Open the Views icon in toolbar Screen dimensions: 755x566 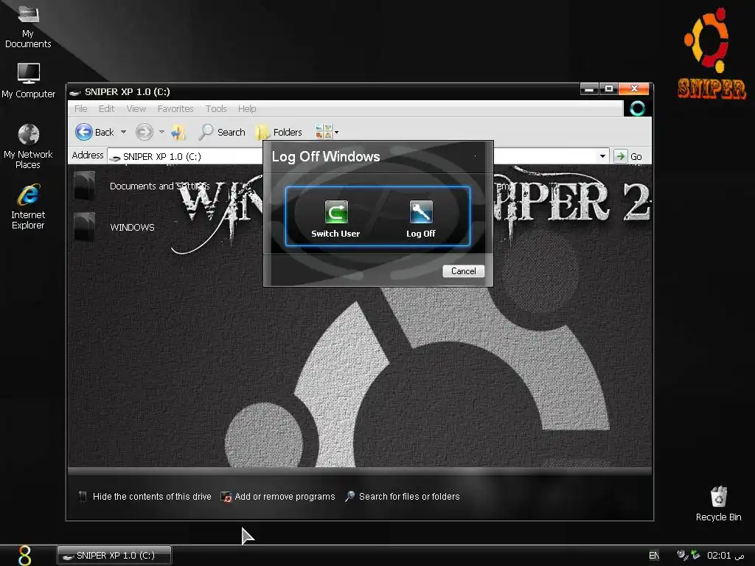[324, 131]
